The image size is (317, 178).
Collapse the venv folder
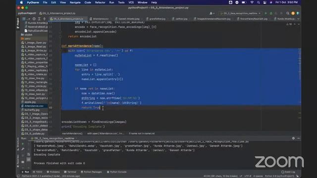[26, 39]
